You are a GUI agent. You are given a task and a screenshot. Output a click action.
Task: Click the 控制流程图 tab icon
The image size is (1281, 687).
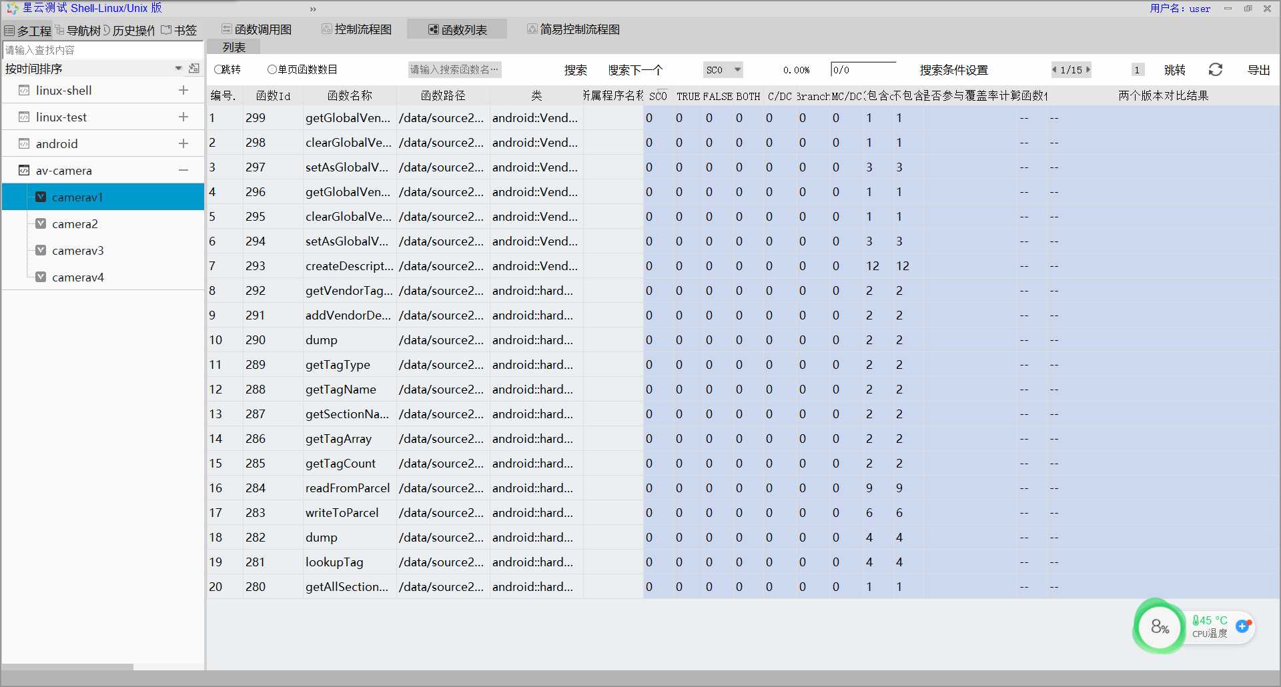pyautogui.click(x=327, y=29)
